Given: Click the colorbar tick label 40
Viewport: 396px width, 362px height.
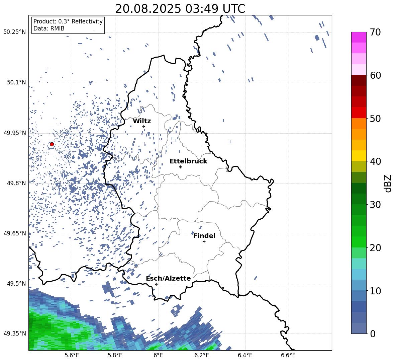Looking at the screenshot, I should point(375,161).
